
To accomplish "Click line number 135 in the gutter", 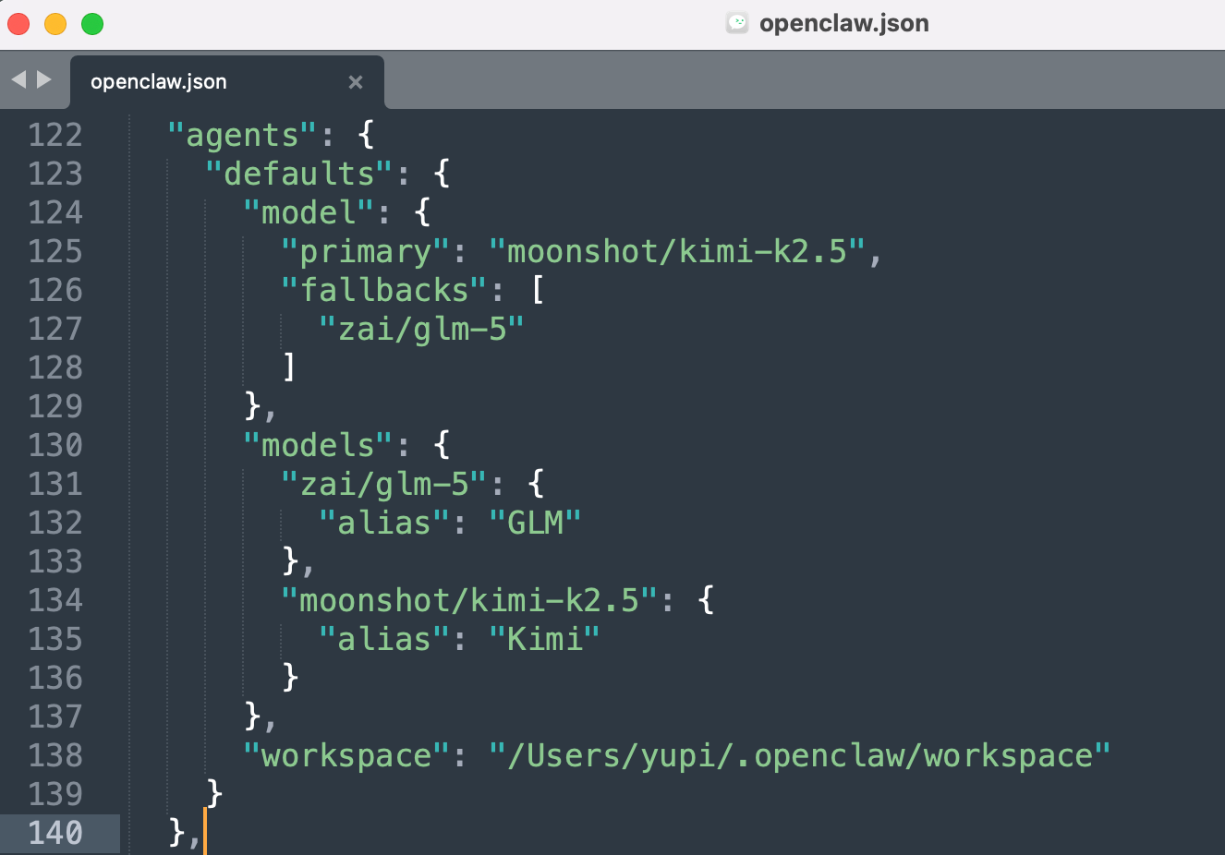I will (55, 639).
